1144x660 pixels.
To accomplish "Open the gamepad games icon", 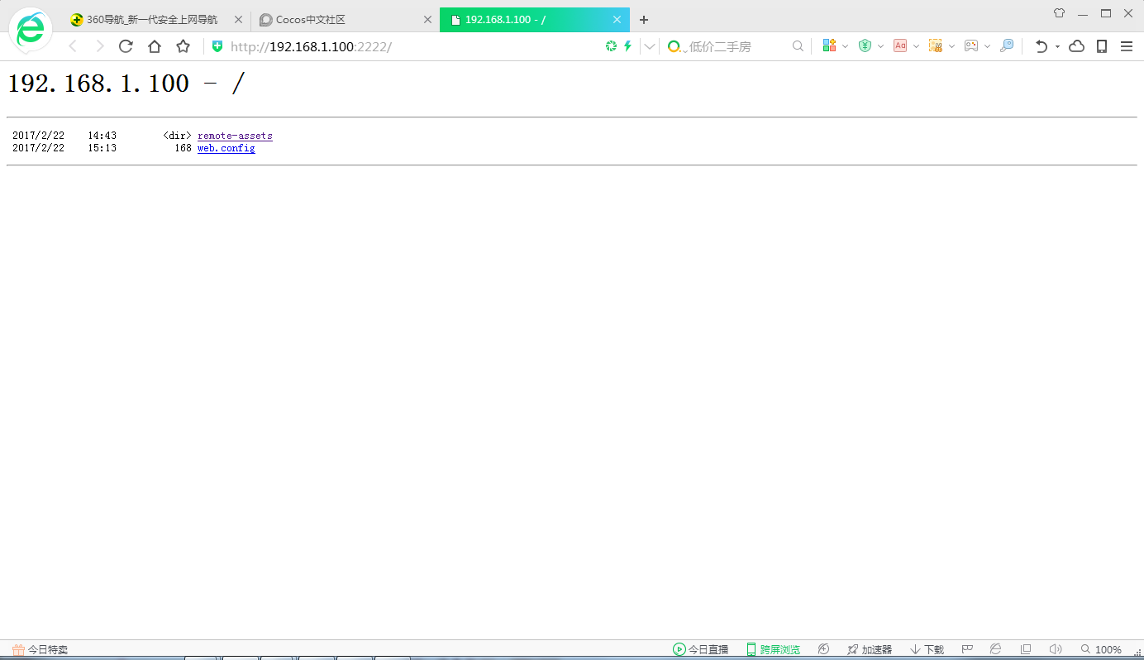I will 971,46.
